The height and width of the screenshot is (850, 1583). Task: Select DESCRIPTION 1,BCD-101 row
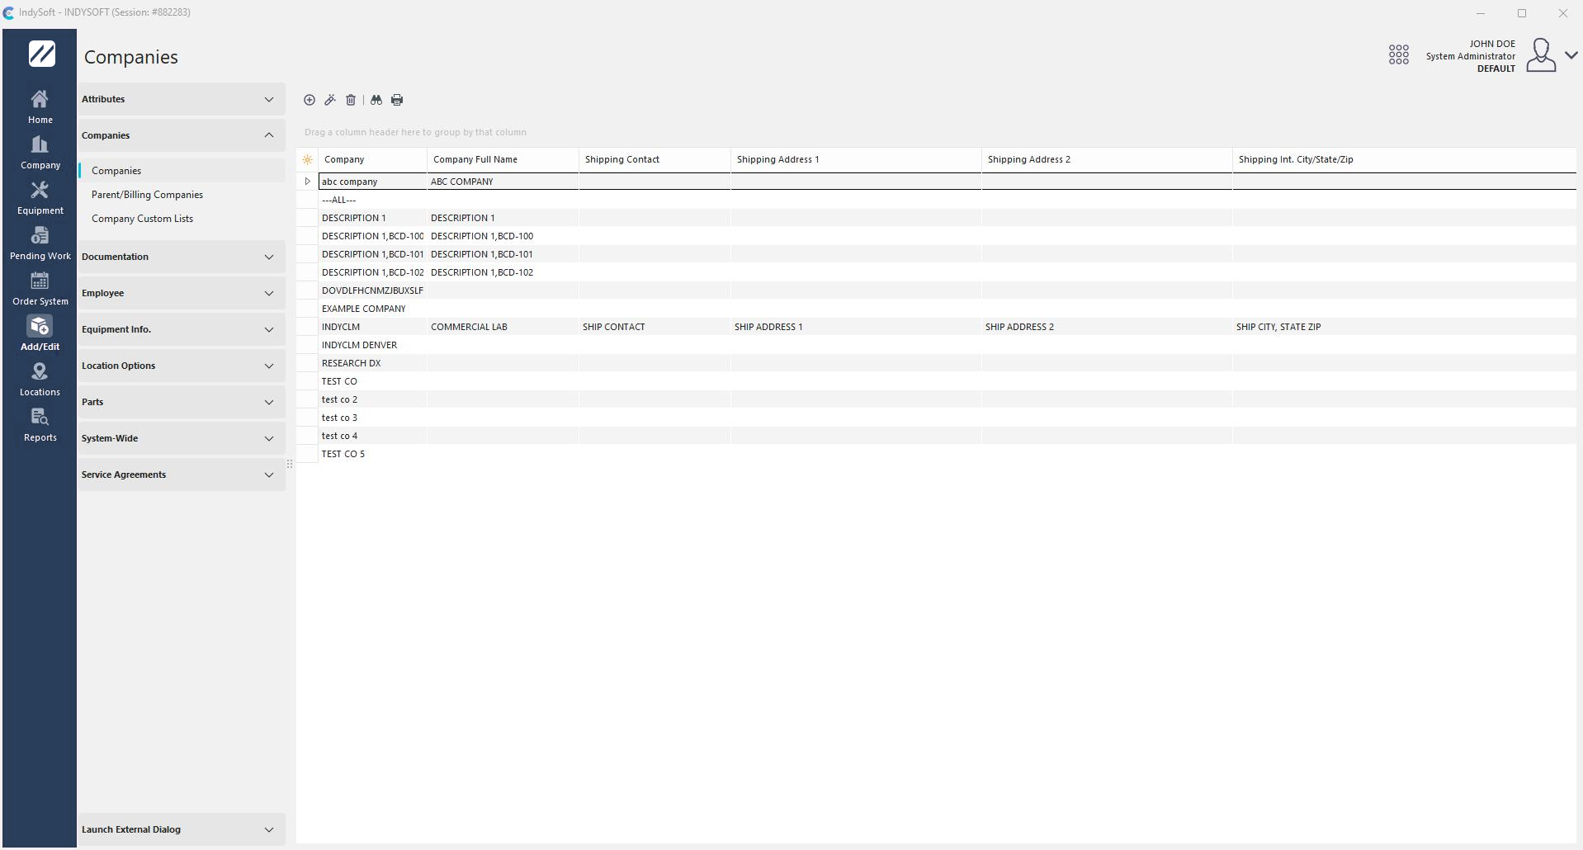point(947,254)
